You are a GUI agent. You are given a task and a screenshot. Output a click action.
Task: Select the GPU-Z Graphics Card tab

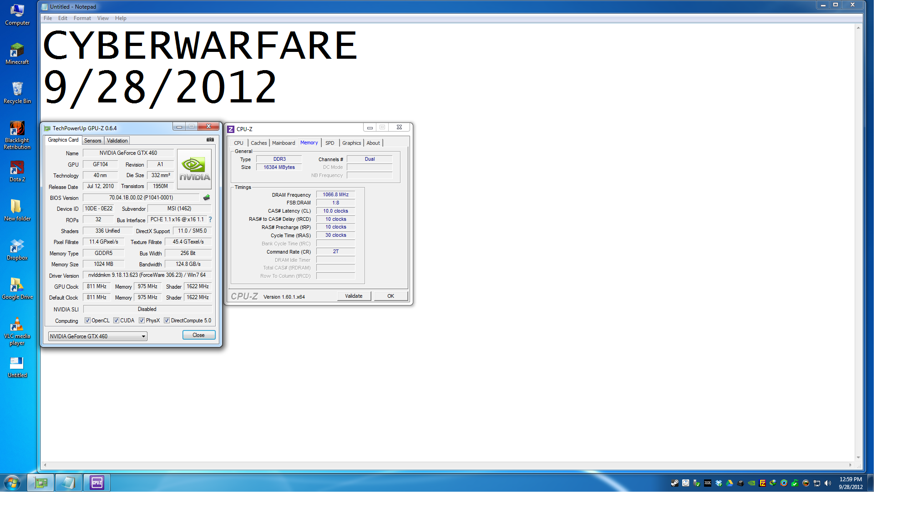[x=63, y=140]
